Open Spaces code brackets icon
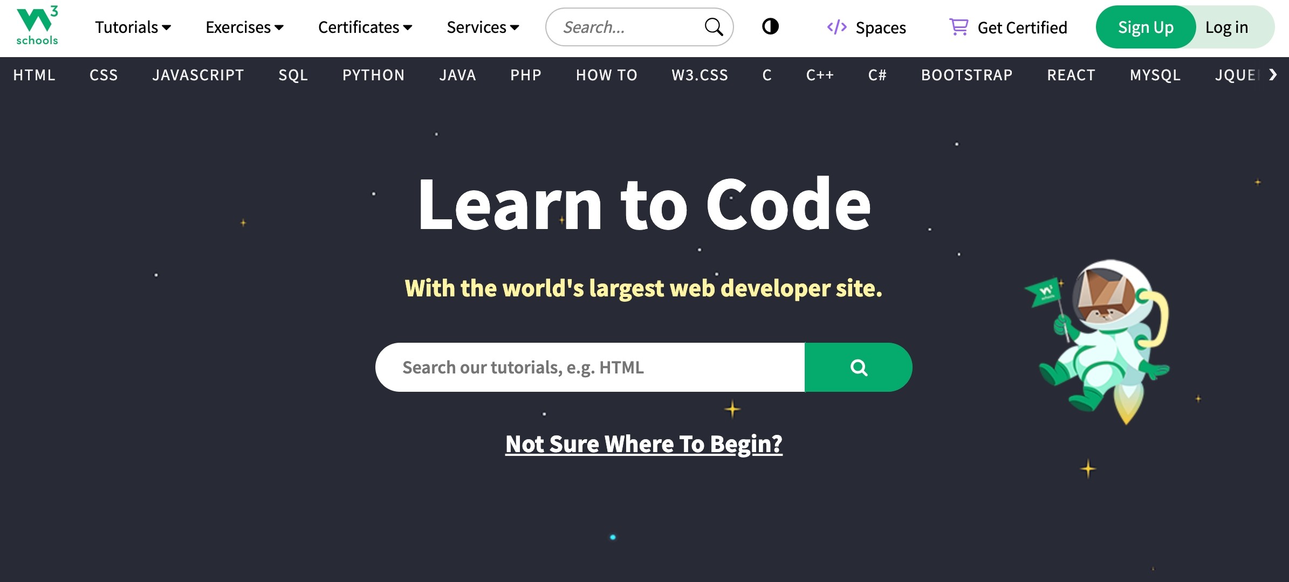 pyautogui.click(x=837, y=27)
